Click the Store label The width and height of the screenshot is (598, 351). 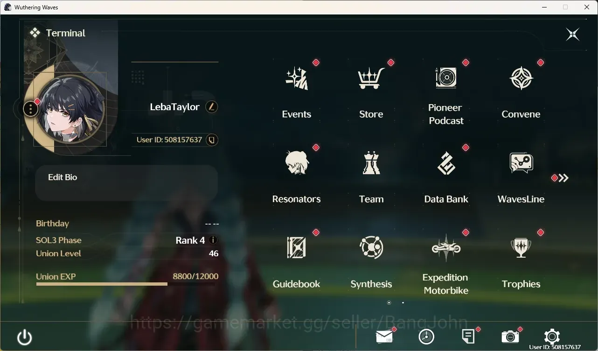pos(371,114)
